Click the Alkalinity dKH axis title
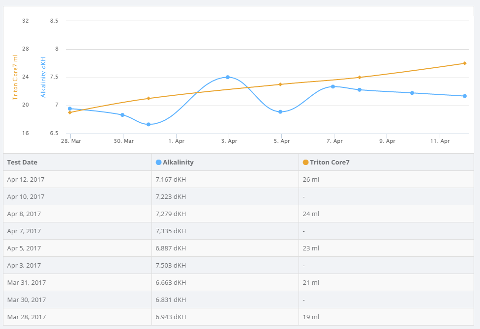 point(43,78)
